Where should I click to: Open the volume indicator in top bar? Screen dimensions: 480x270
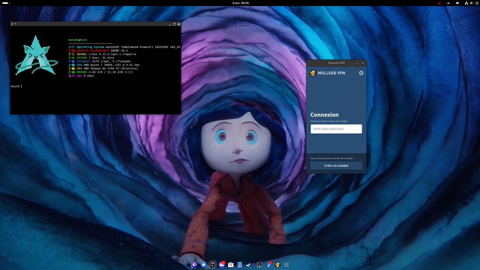(x=471, y=3)
